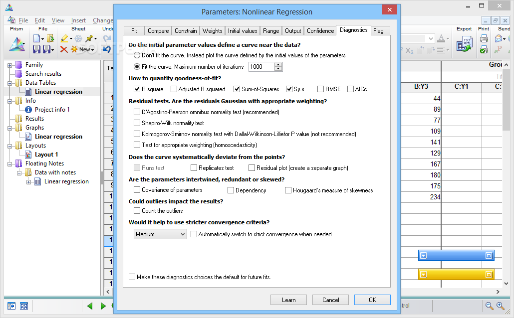Check D'Agostino-Pearson omnibus normality test
Image resolution: width=514 pixels, height=318 pixels.
point(137,112)
